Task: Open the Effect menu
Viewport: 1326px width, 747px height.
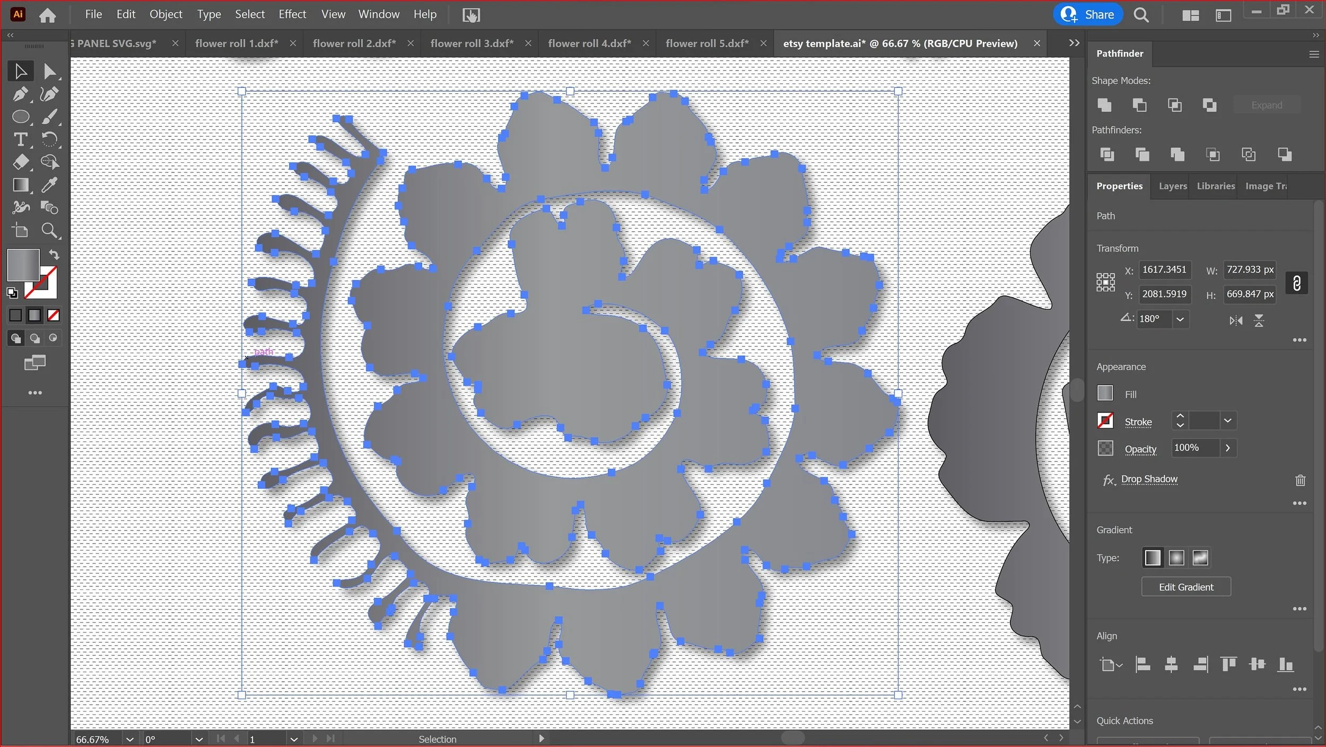Action: pyautogui.click(x=292, y=14)
